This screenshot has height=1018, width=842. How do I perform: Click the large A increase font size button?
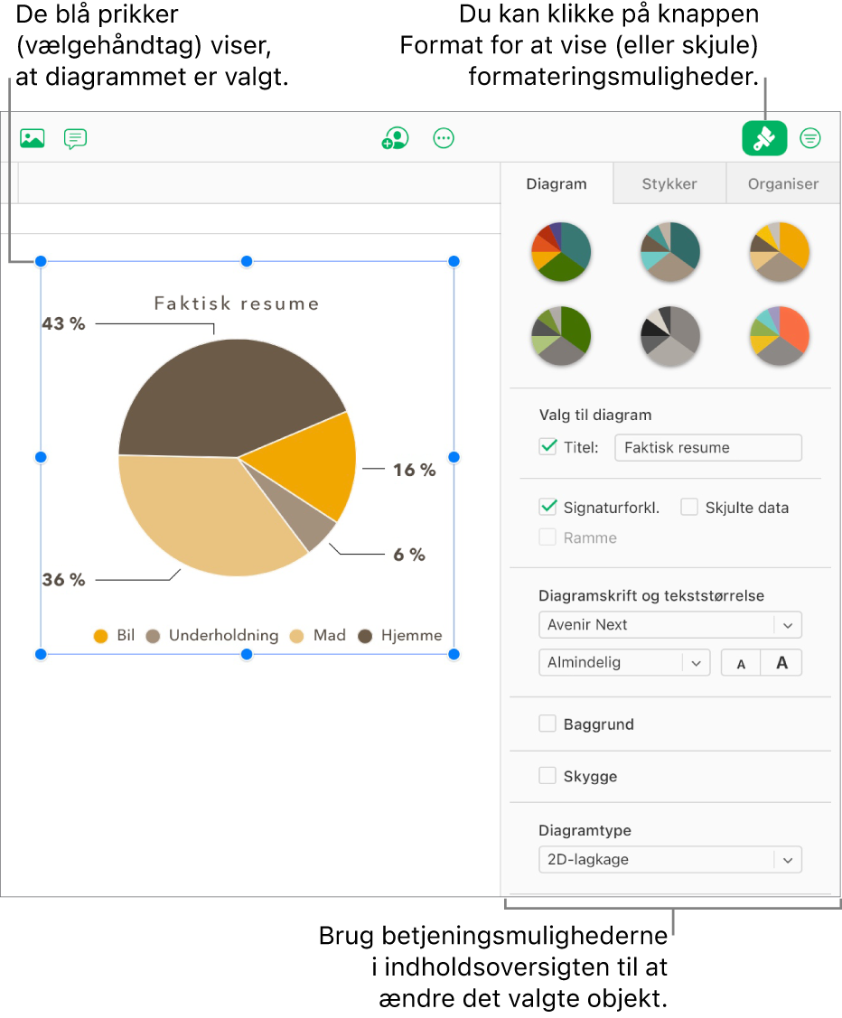781,663
